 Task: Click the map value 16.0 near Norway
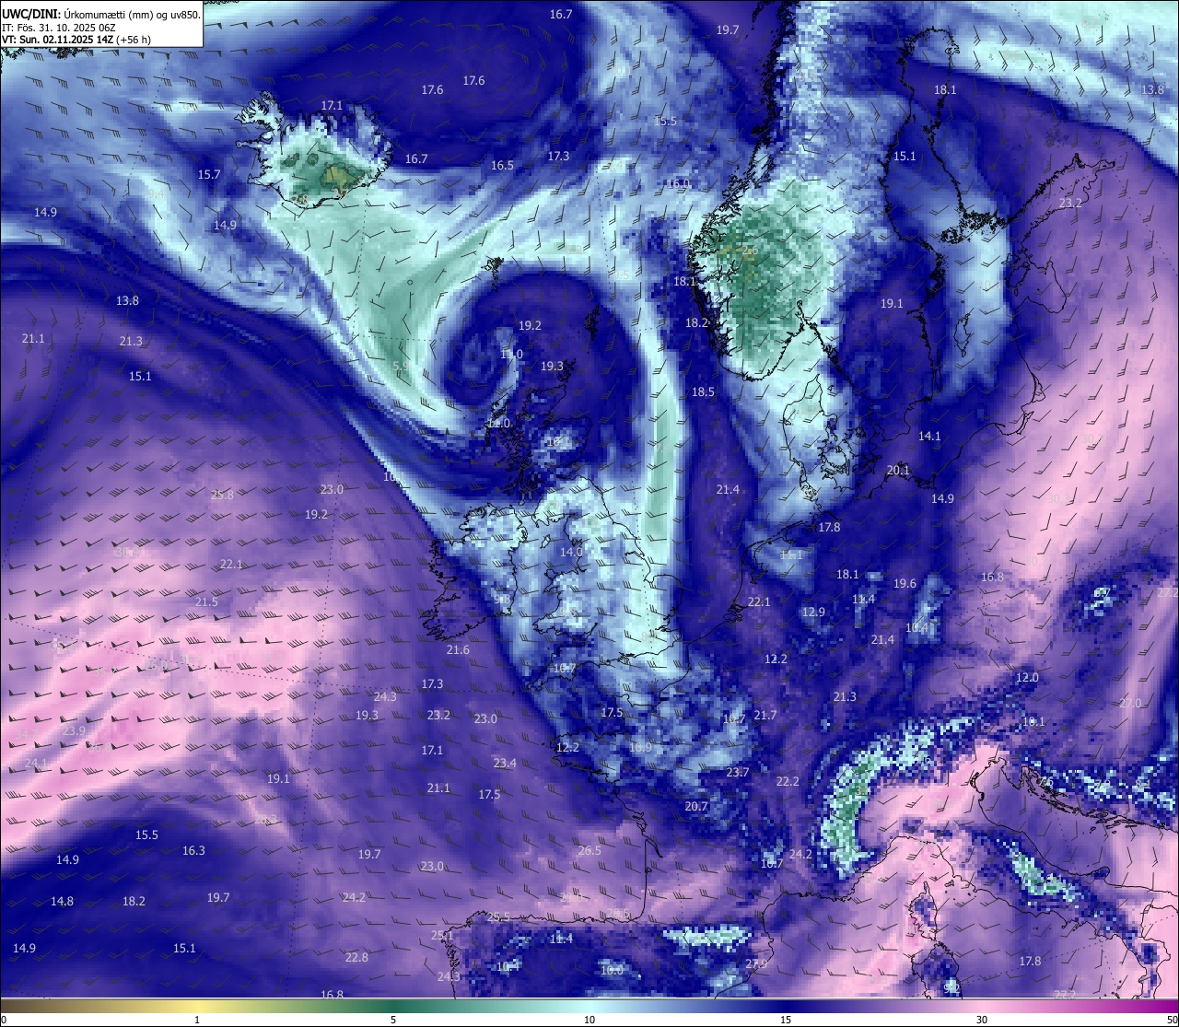678,183
